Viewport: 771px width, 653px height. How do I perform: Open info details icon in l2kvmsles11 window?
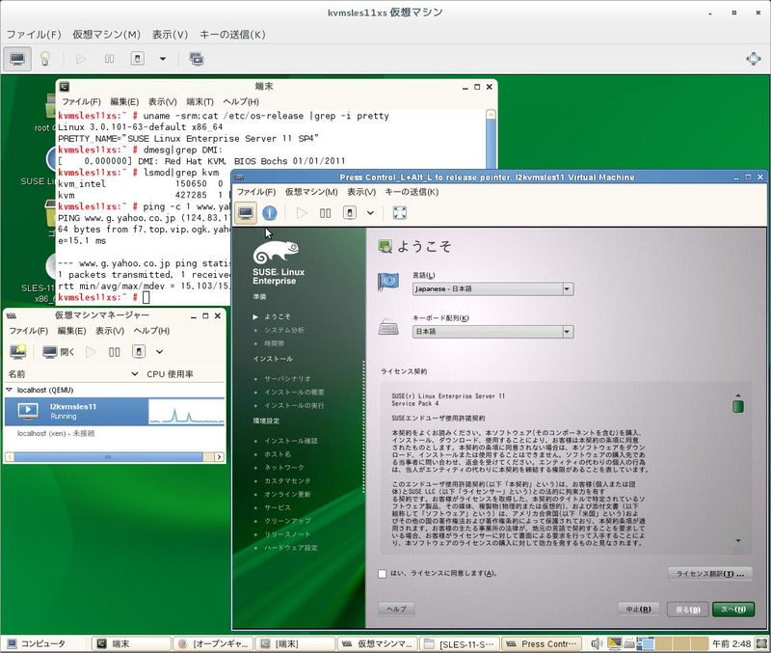(x=270, y=213)
